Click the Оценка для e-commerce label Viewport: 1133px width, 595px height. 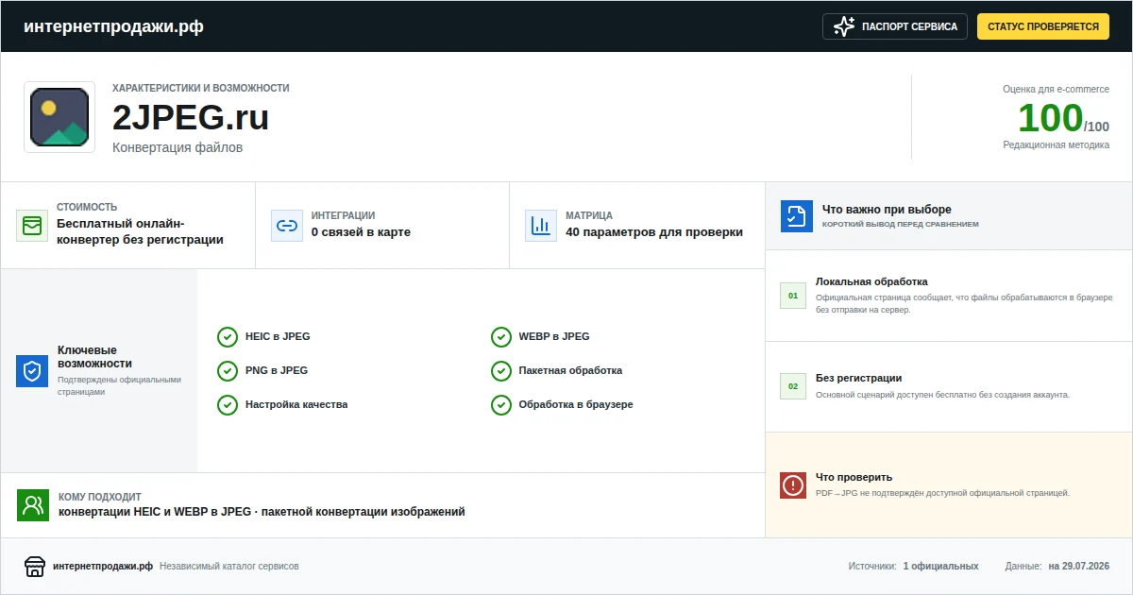tap(1057, 89)
